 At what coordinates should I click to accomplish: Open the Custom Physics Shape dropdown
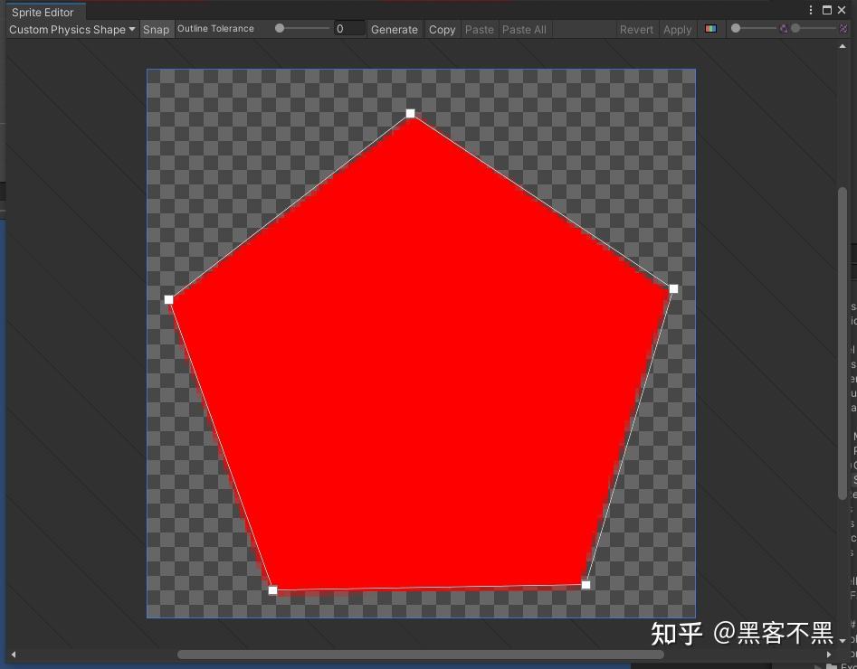(x=71, y=30)
